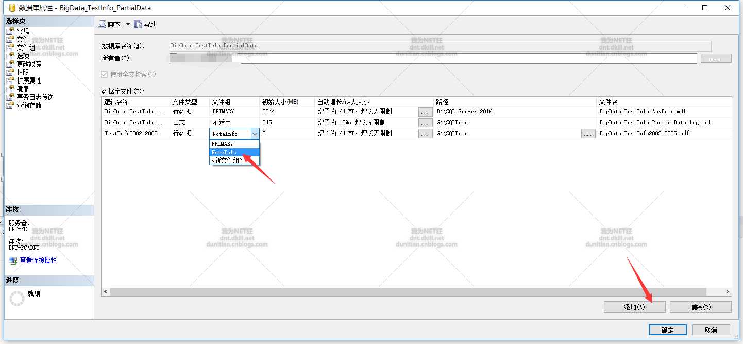
Task: Open the 常规 page
Action: click(x=23, y=31)
